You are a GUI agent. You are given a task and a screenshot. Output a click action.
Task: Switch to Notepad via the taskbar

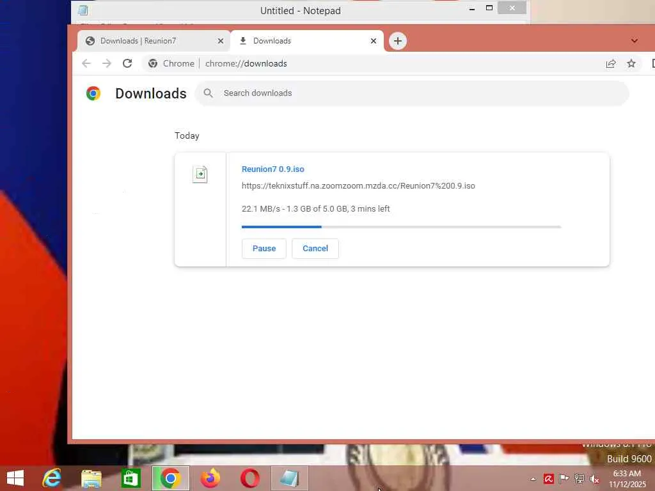pyautogui.click(x=290, y=478)
